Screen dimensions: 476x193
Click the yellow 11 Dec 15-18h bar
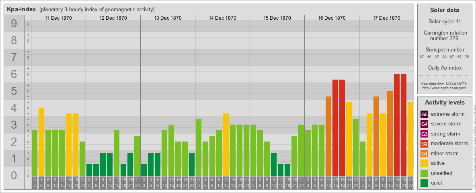[69, 144]
